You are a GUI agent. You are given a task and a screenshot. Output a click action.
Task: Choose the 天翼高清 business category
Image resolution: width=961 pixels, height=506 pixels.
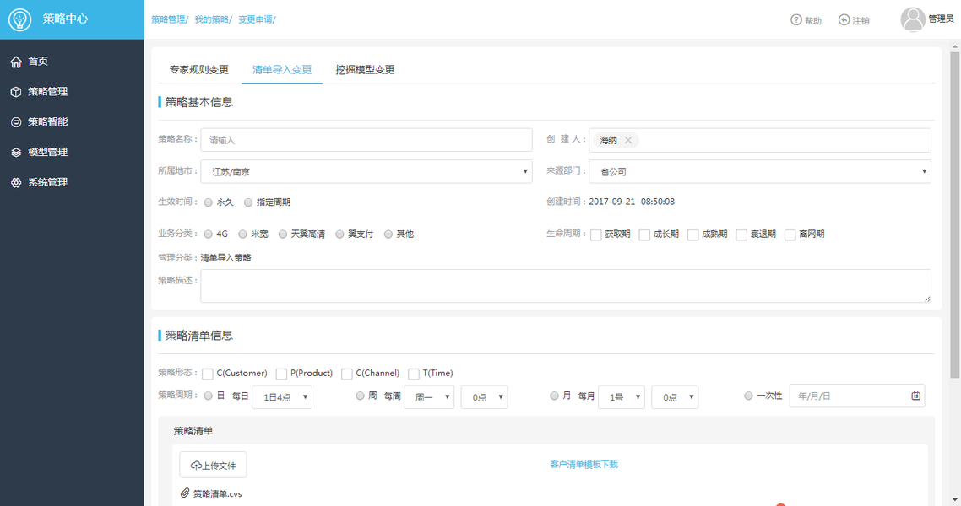[x=283, y=234]
